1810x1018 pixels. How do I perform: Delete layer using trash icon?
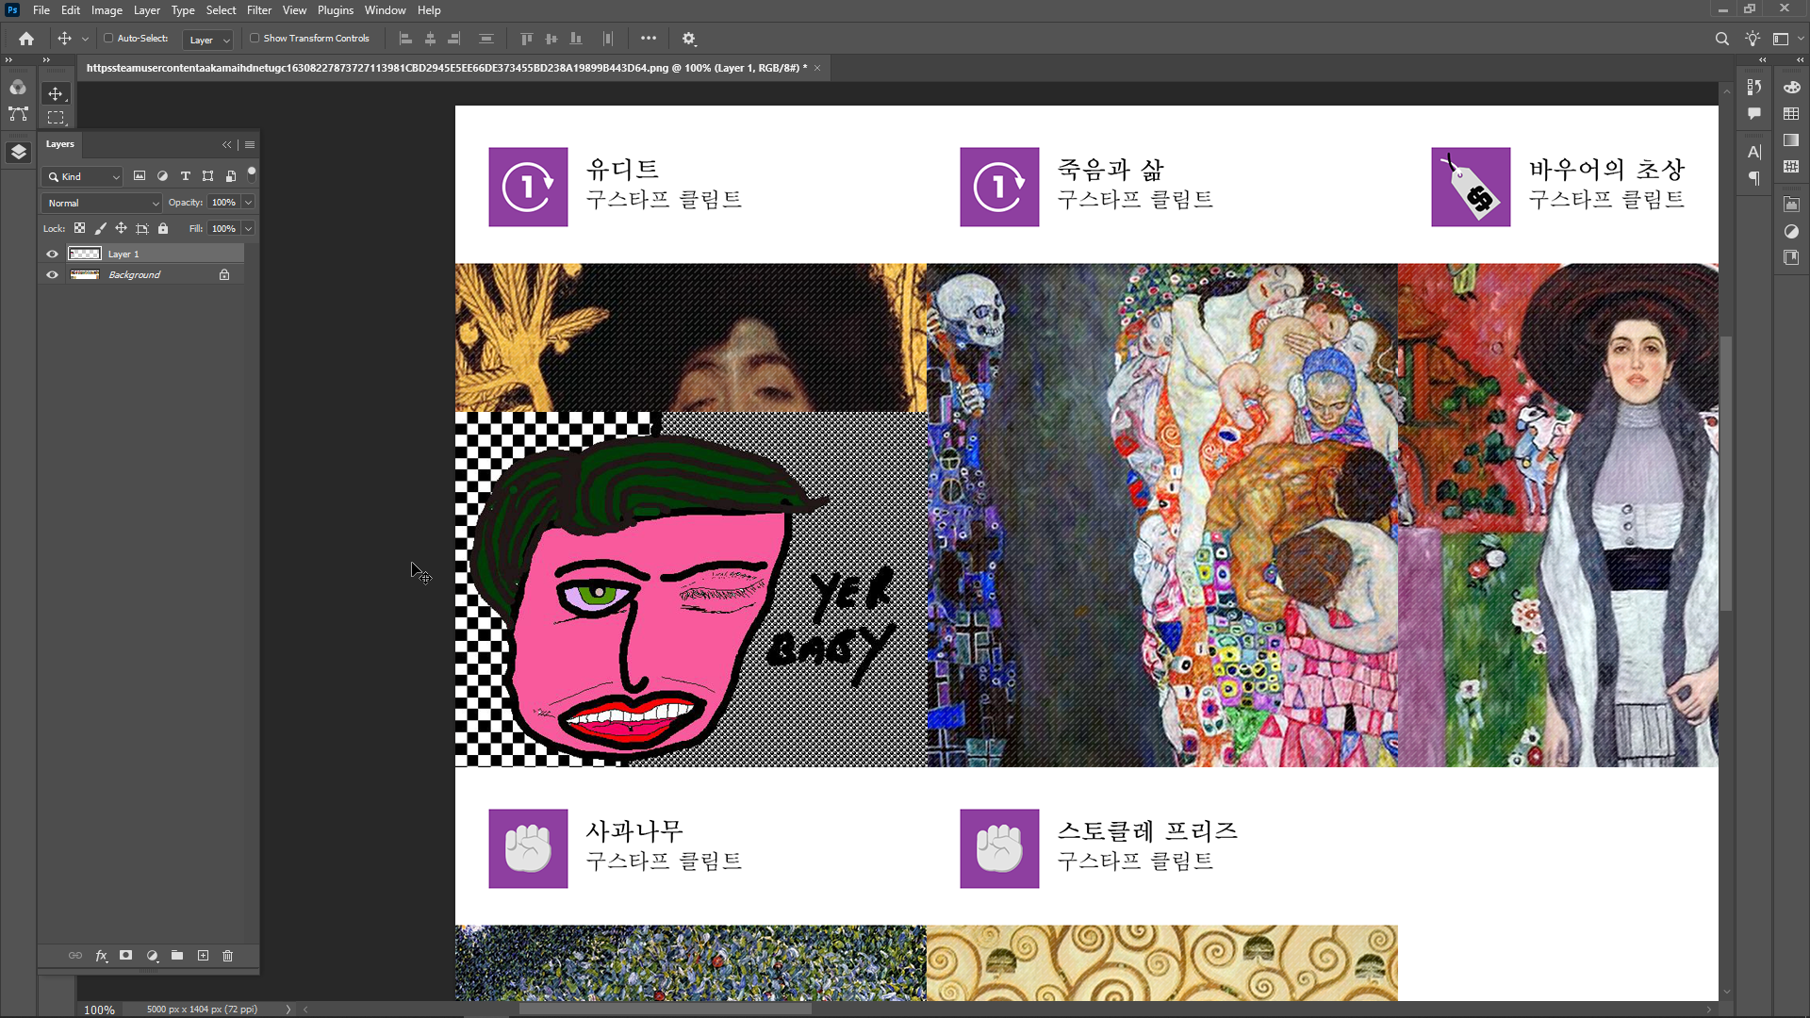click(227, 956)
